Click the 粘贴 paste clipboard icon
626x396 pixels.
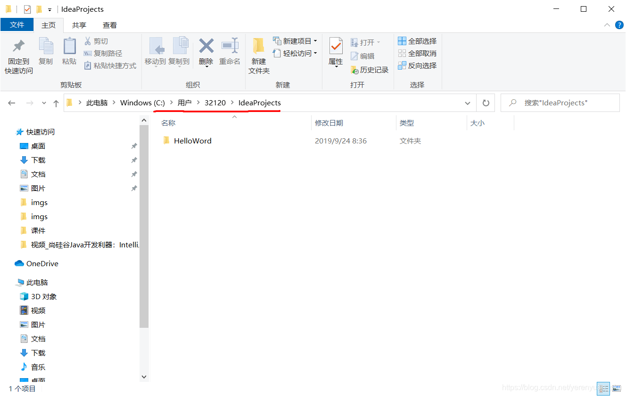[x=69, y=46]
